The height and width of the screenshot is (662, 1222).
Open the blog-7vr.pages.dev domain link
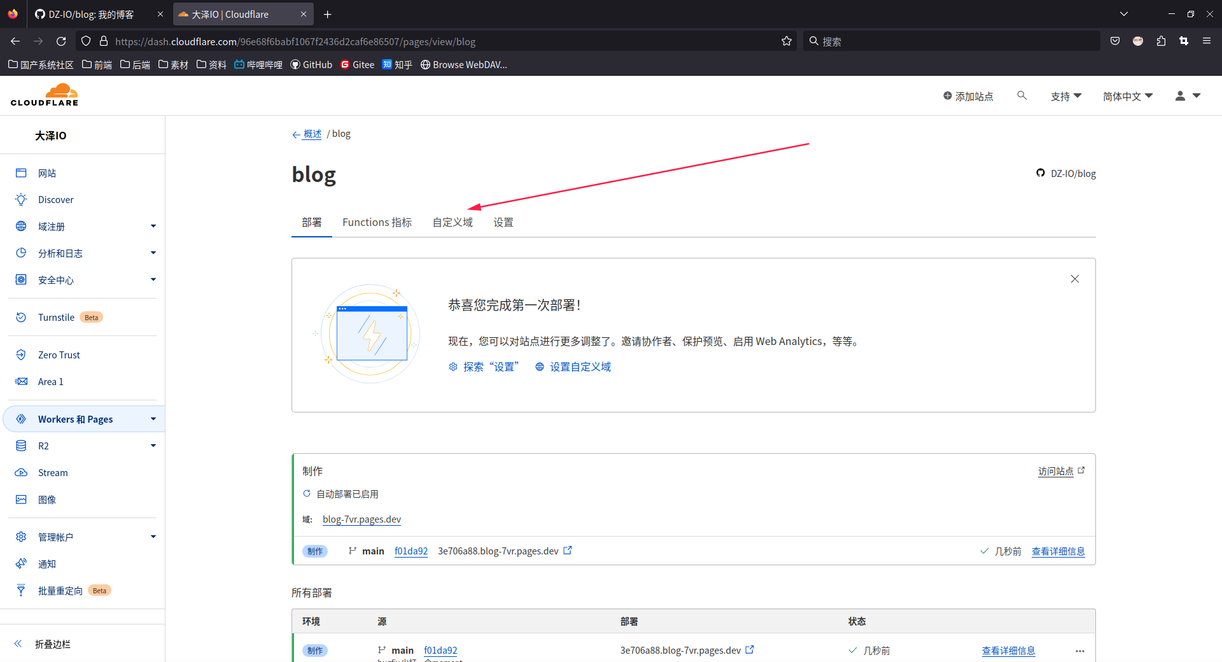pyautogui.click(x=361, y=519)
